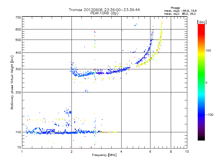220x165 pixels.
Task: Click the '[deg]' colorbar unit label
Action: 202,22
